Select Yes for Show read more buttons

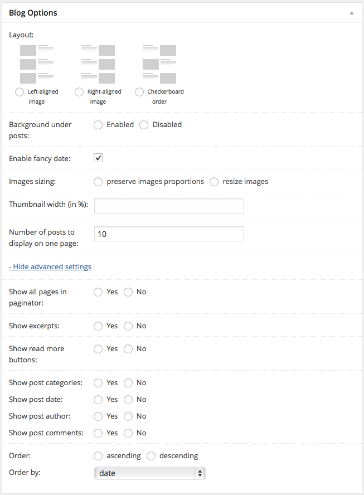98,349
